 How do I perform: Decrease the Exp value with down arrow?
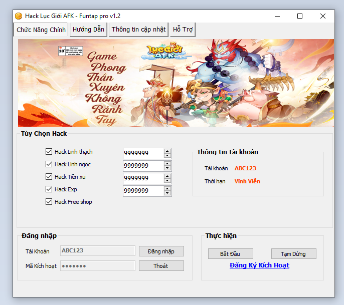pyautogui.click(x=167, y=193)
